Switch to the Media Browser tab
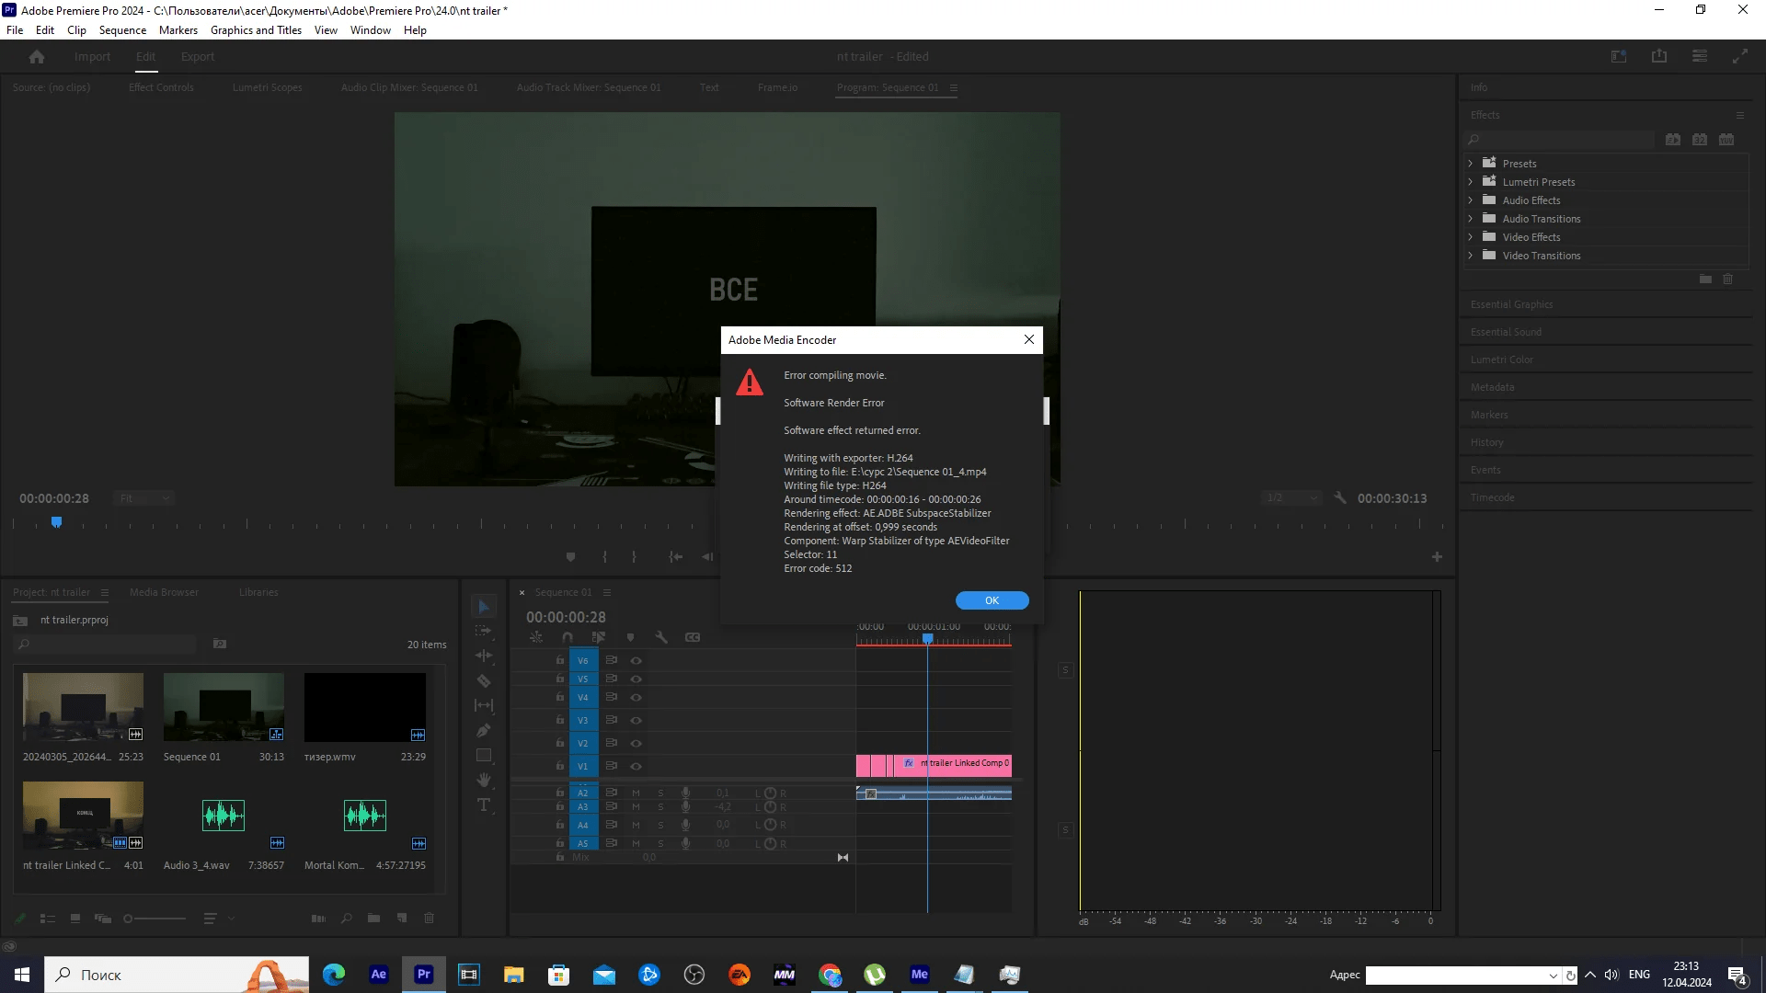 [164, 592]
